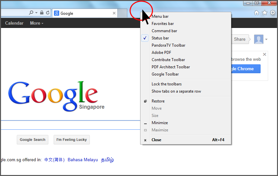Uncheck Status bar in the context menu
The image size is (278, 176).
click(x=186, y=38)
